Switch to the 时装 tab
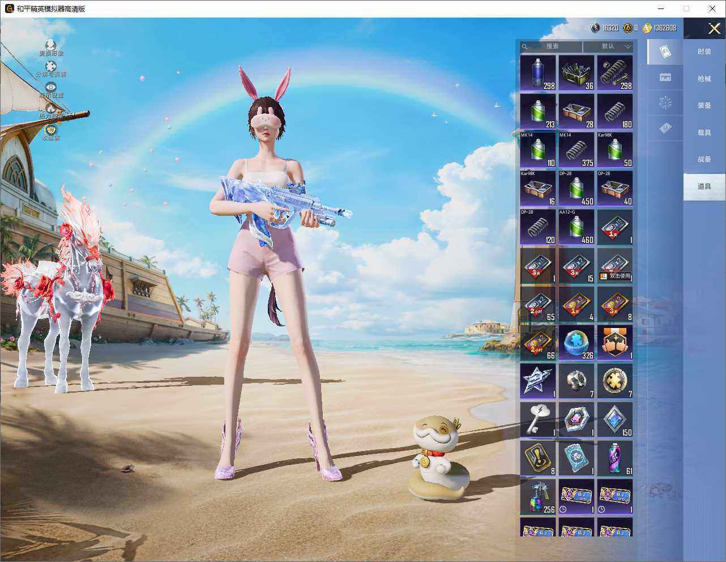Screen dimensions: 726x562 (704, 52)
